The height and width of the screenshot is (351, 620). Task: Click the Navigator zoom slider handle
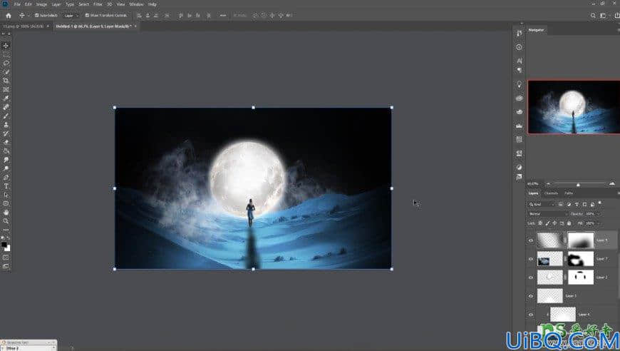tap(578, 184)
